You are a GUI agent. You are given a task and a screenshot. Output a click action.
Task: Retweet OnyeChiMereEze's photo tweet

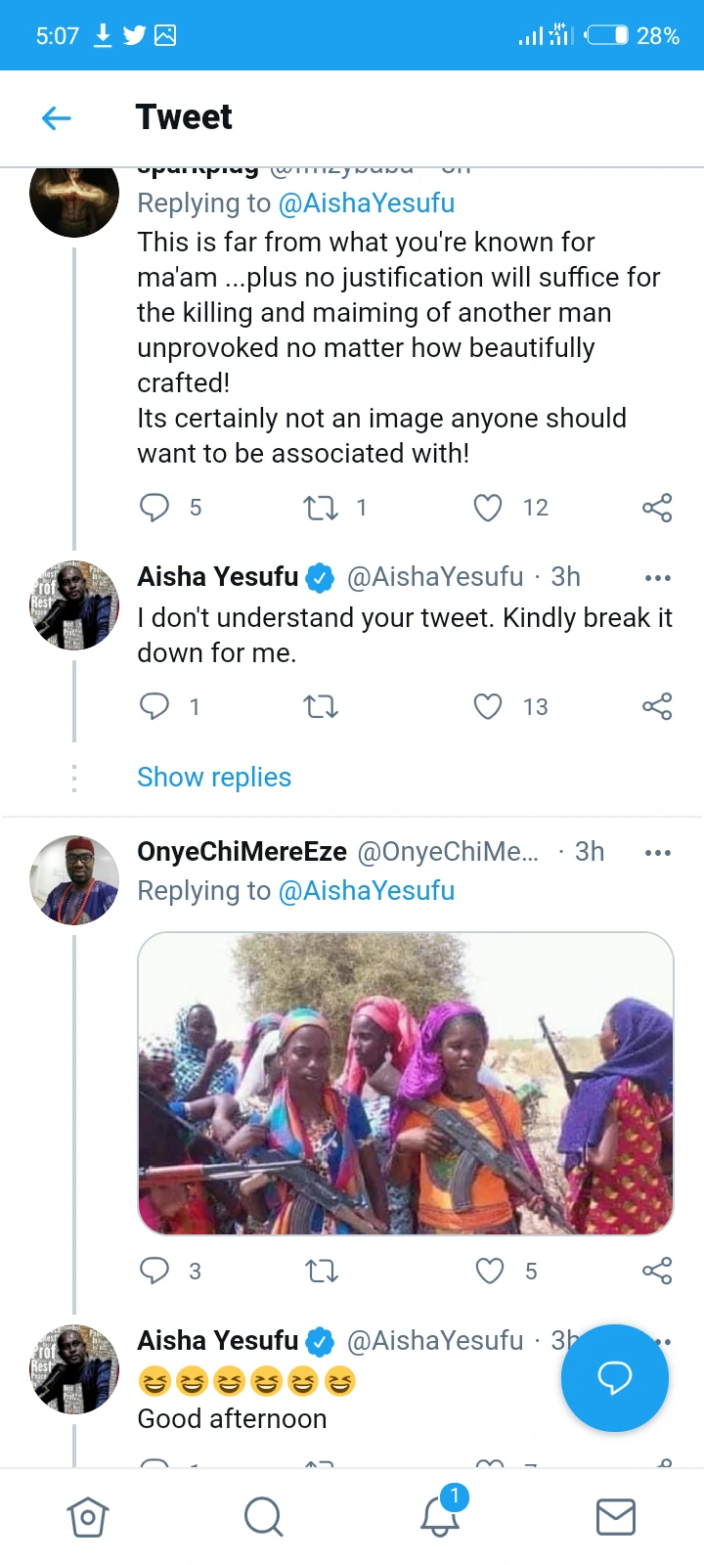click(x=321, y=1271)
